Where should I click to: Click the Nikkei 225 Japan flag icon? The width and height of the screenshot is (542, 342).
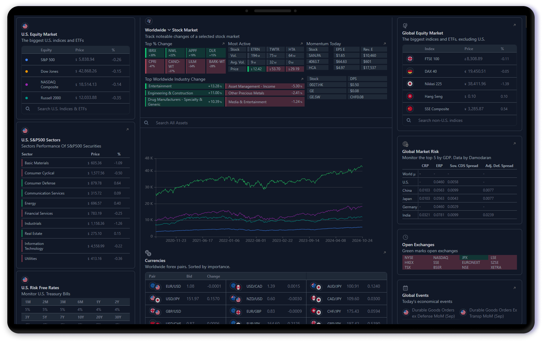(410, 84)
